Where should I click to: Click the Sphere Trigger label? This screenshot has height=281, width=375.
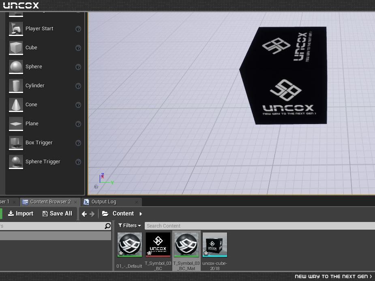click(x=43, y=162)
